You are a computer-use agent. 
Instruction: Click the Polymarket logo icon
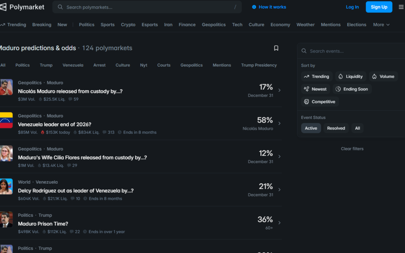click(3, 7)
